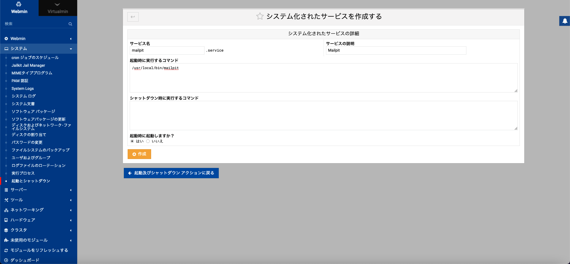Expand the ツール section arrow
The image size is (570, 264).
click(71, 200)
